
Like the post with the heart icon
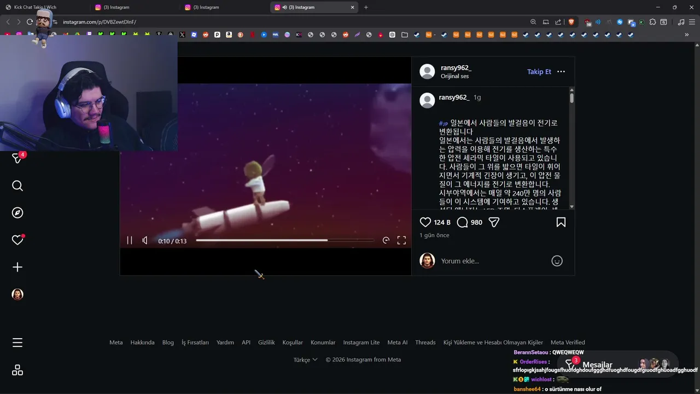tap(425, 222)
